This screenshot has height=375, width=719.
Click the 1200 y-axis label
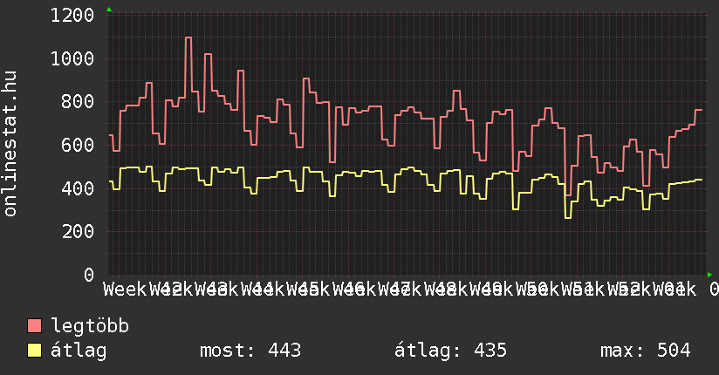72,16
